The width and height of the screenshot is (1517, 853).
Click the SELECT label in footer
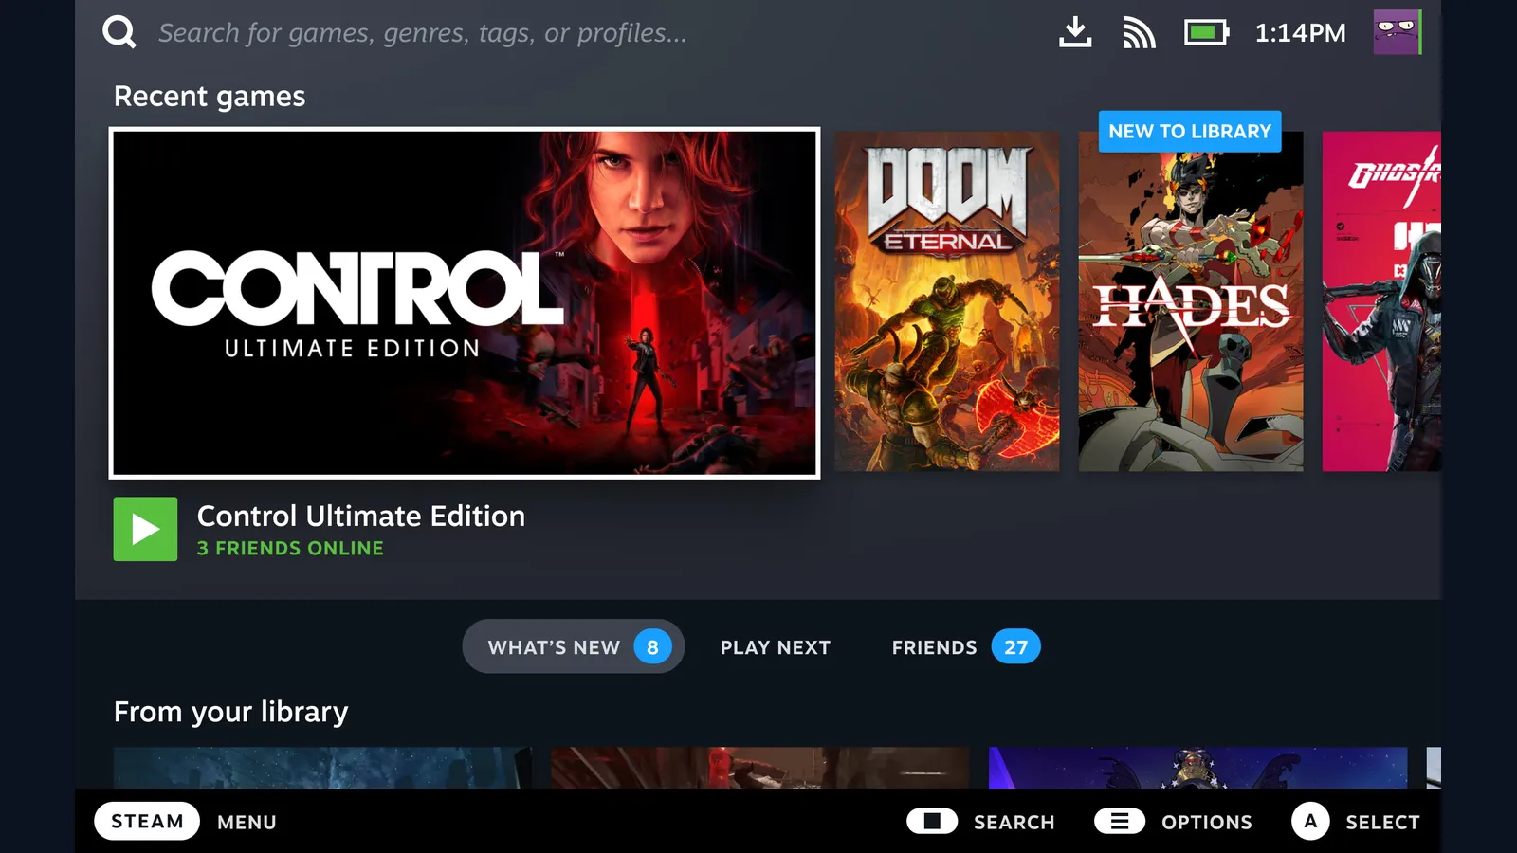coord(1382,822)
